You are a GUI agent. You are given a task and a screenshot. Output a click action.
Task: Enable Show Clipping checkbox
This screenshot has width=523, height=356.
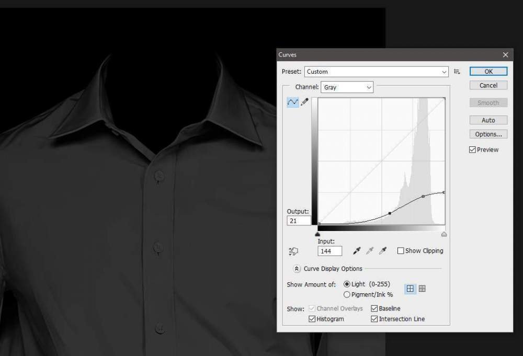click(x=401, y=251)
